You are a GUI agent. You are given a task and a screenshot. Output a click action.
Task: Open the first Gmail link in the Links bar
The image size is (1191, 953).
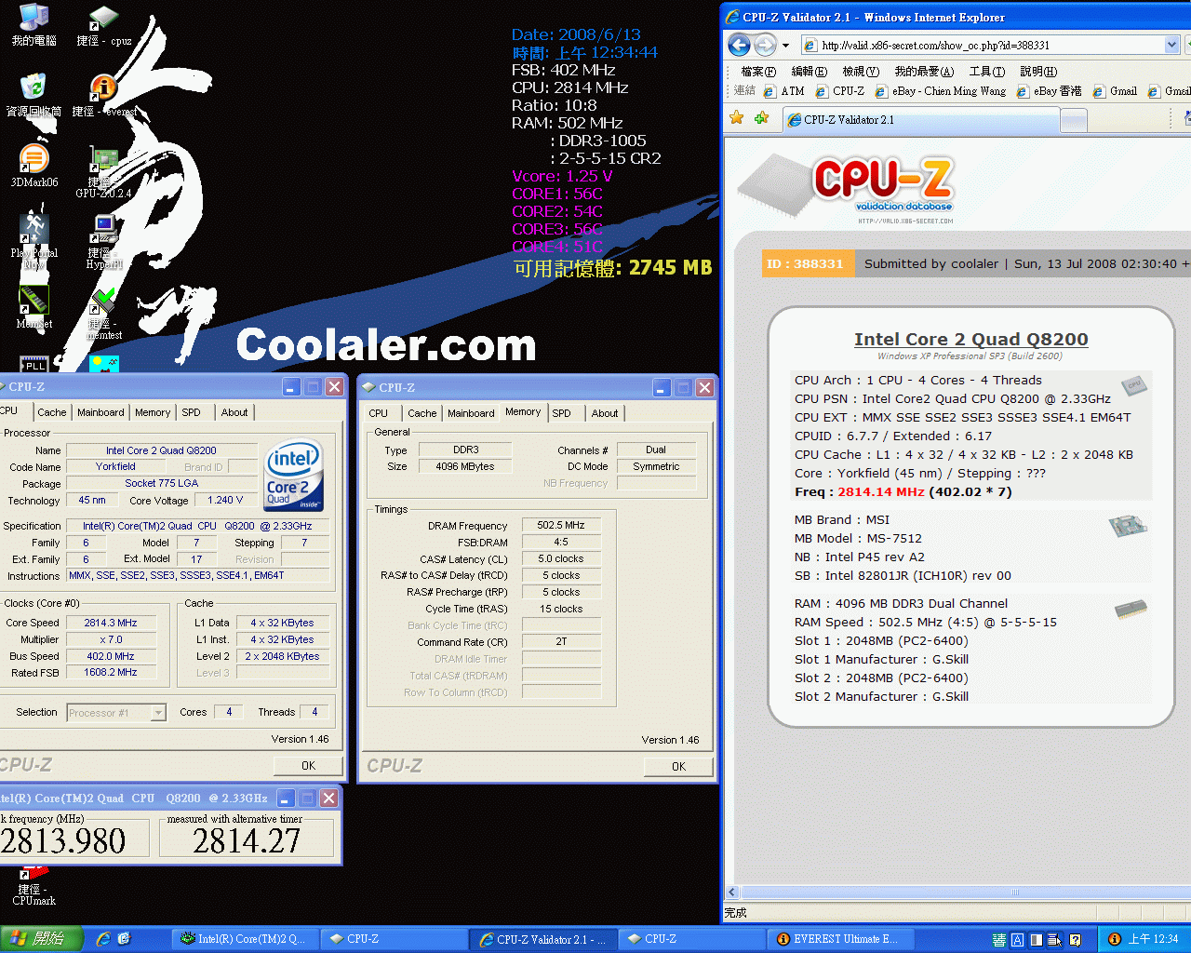click(x=1115, y=91)
